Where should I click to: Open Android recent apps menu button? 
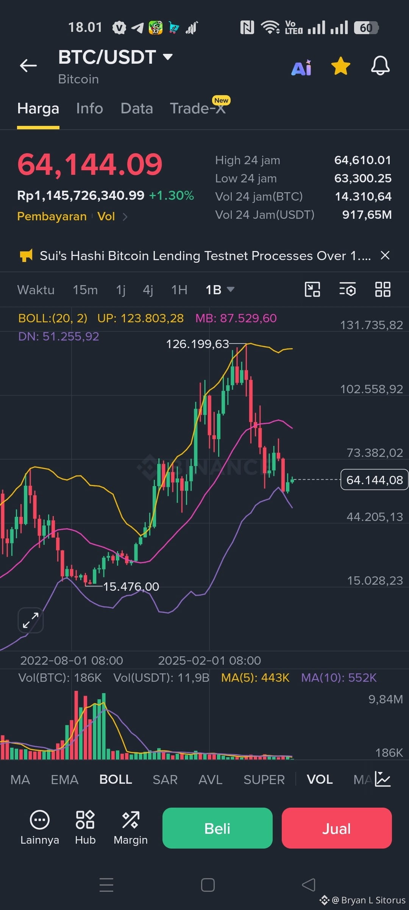106,885
